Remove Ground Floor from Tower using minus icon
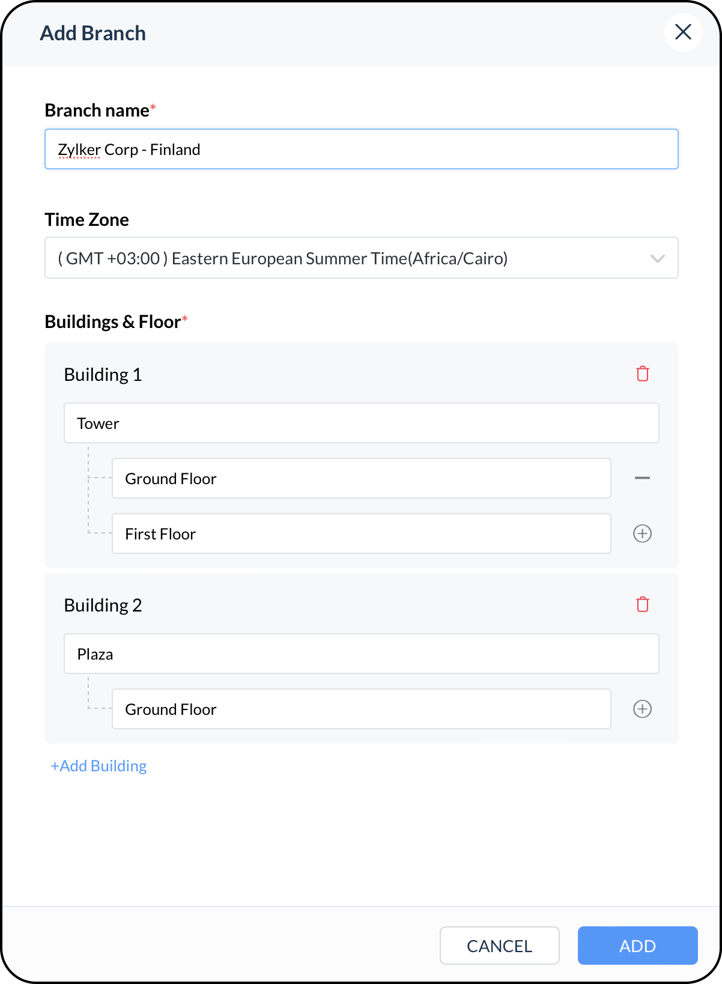 642,478
